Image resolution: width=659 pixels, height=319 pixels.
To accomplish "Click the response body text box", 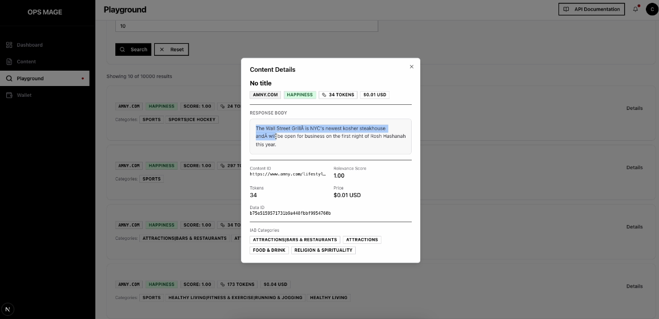I will tap(330, 136).
